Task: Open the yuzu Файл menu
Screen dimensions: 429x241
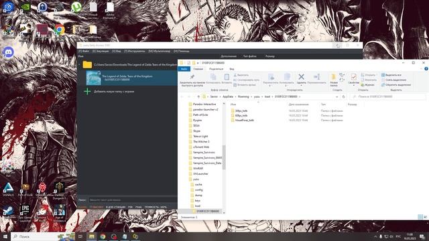Action: pos(84,51)
